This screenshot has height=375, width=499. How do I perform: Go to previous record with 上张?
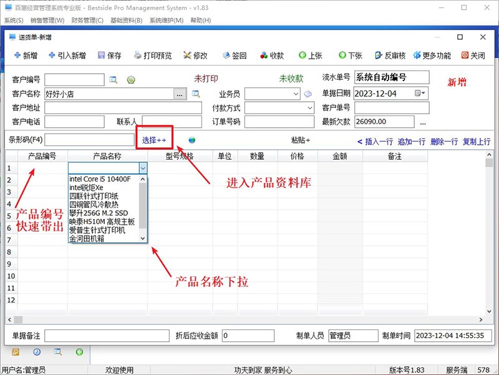click(311, 56)
